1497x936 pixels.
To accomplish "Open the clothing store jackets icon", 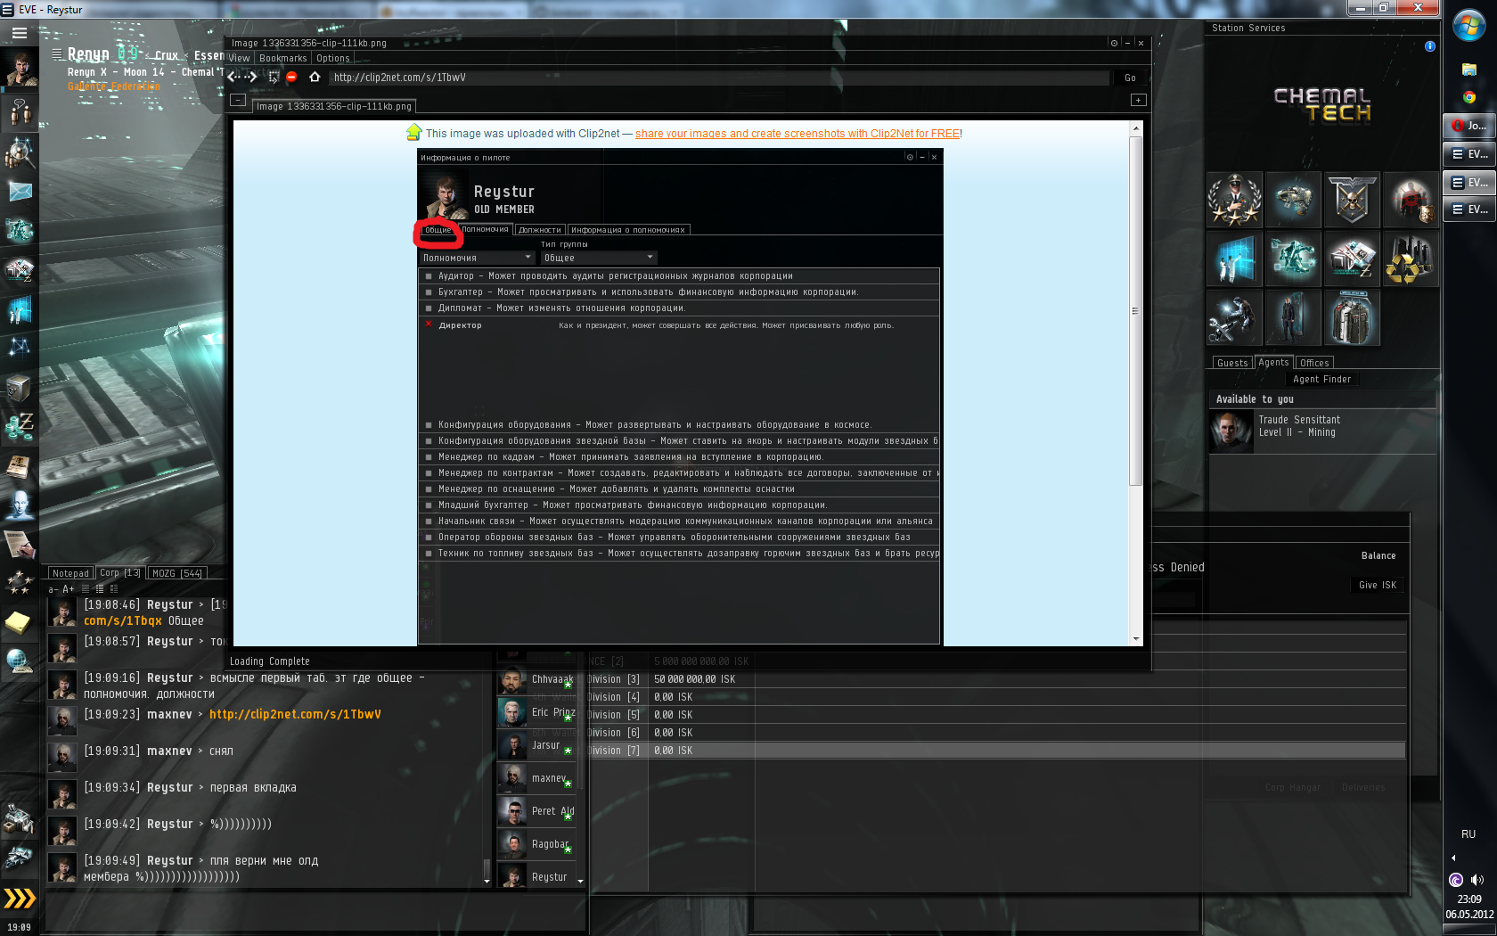I will coord(1352,317).
